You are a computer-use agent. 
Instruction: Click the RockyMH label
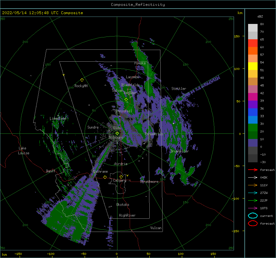click(x=81, y=86)
